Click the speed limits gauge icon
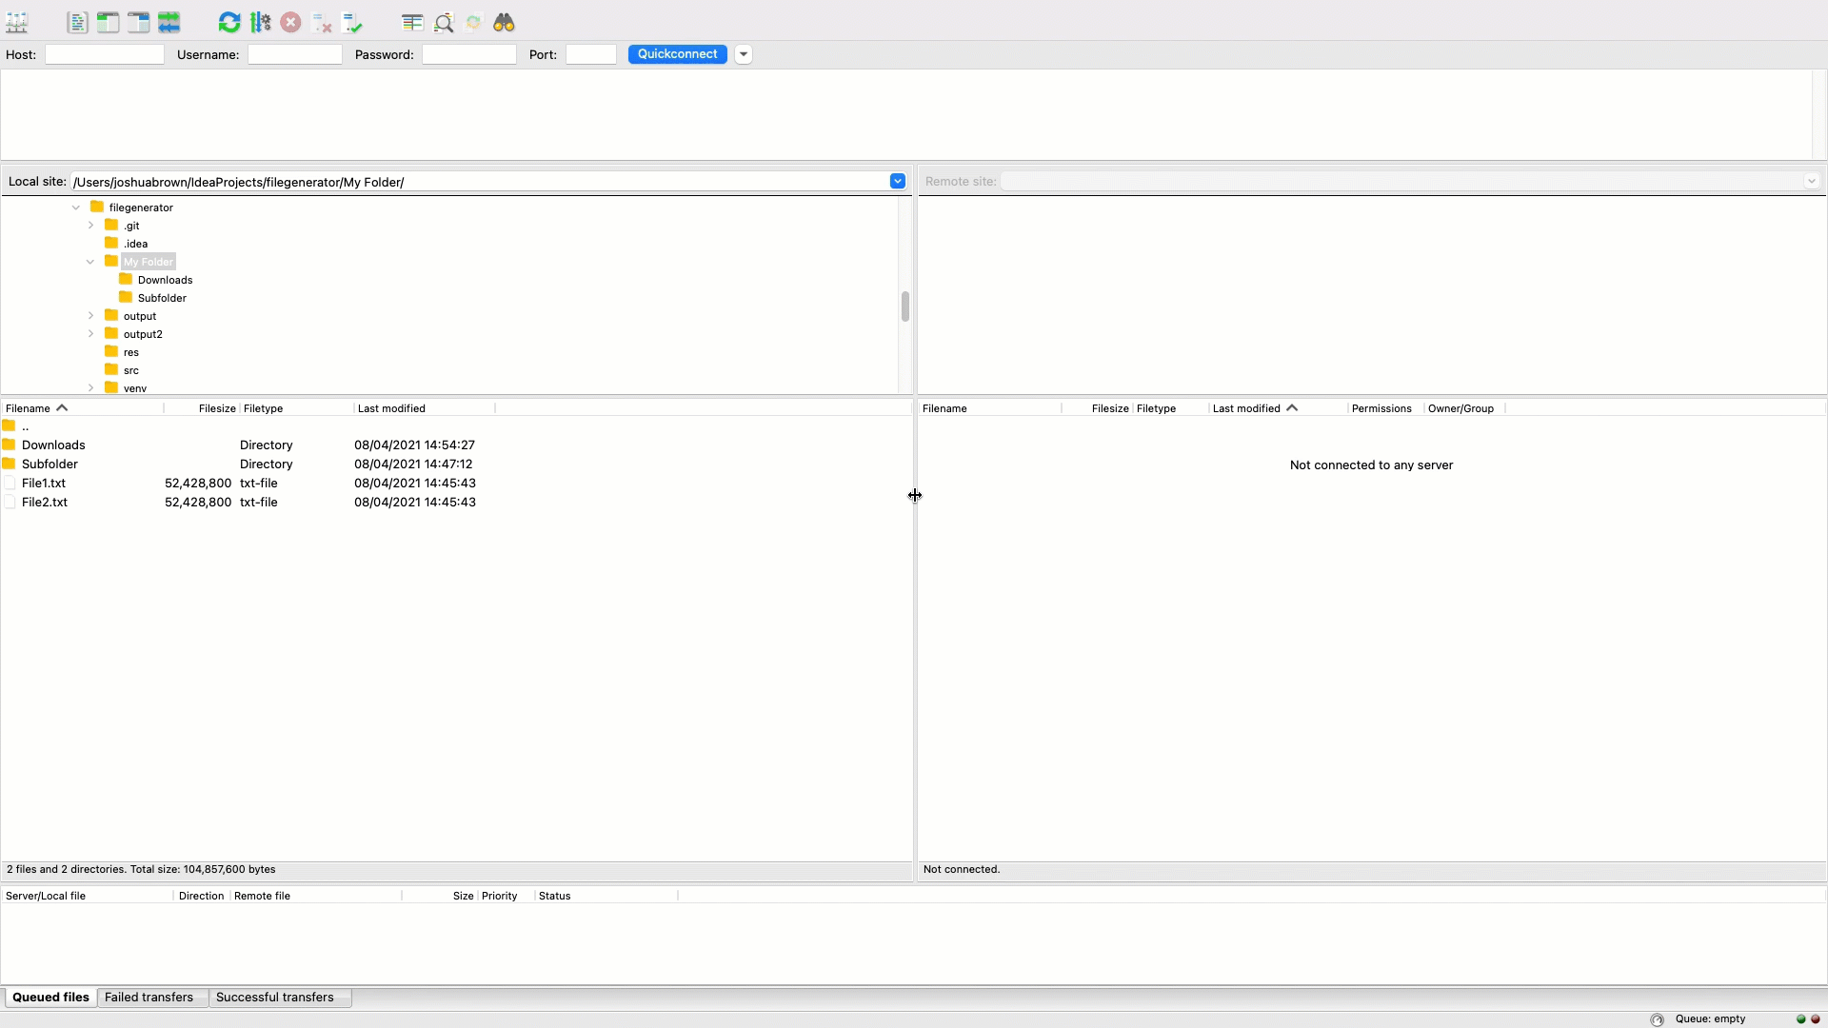The width and height of the screenshot is (1828, 1028). tap(1657, 1019)
